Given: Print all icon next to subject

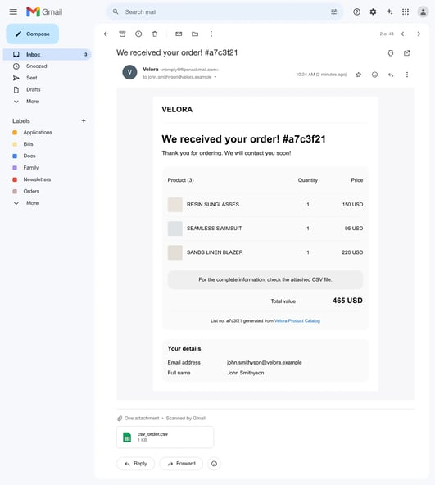Looking at the screenshot, I should (391, 53).
